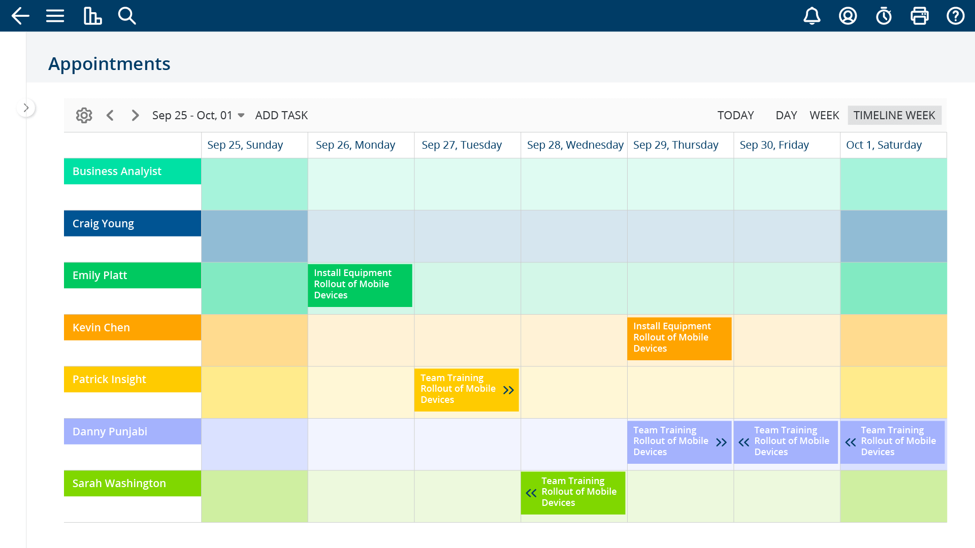Image resolution: width=975 pixels, height=548 pixels.
Task: Click the hamburger menu icon
Action: tap(54, 15)
